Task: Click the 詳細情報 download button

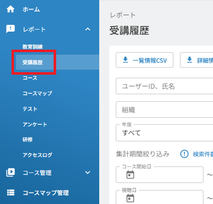Action: tap(196, 60)
